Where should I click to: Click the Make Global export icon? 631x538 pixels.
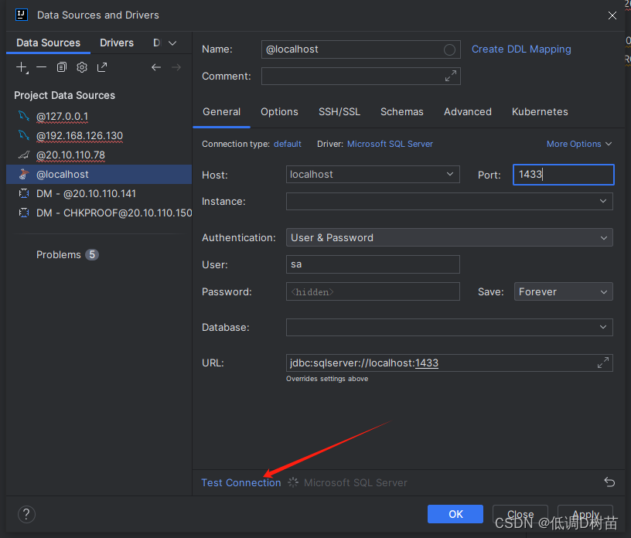[x=102, y=67]
